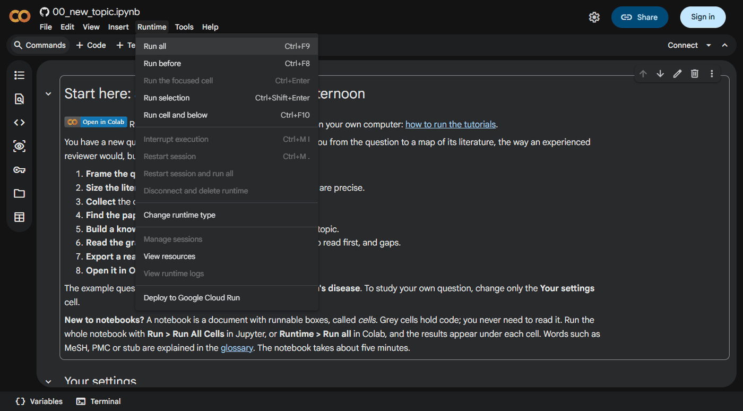The height and width of the screenshot is (411, 743).
Task: Select Run selection menu item
Action: [x=227, y=98]
